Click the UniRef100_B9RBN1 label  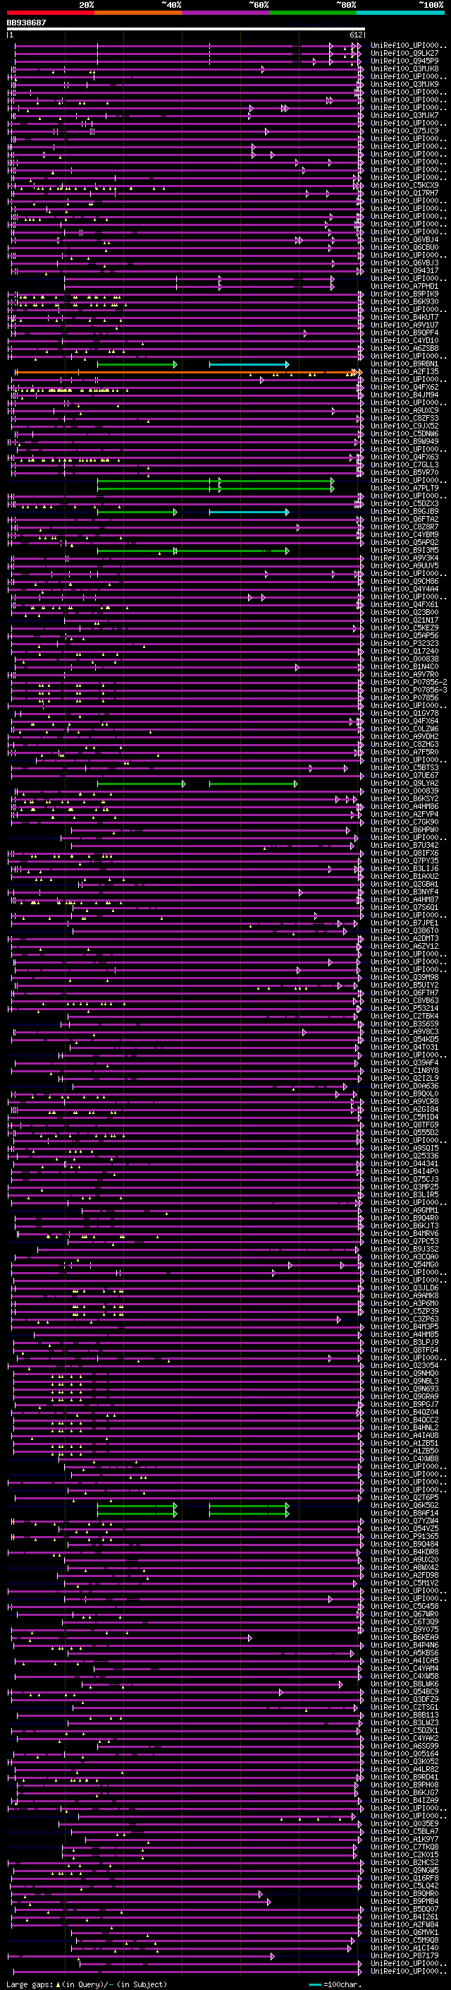pyautogui.click(x=404, y=364)
